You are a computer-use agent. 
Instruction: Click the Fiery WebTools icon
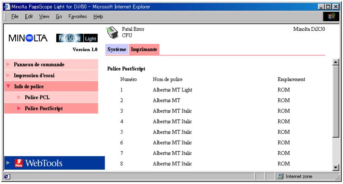click(x=19, y=163)
